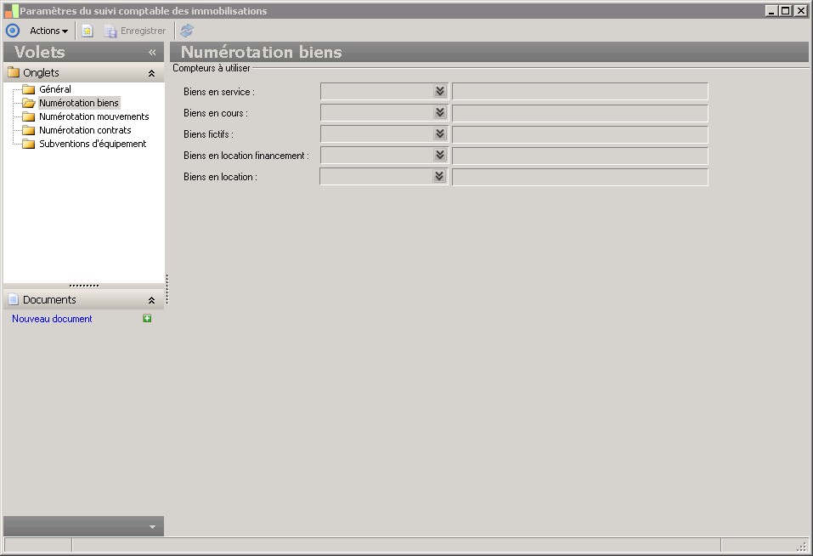Viewport: 813px width, 556px height.
Task: Click the green plus add document icon
Action: tap(147, 319)
